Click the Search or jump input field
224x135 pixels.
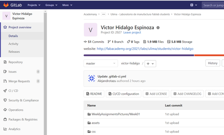click(x=213, y=5)
